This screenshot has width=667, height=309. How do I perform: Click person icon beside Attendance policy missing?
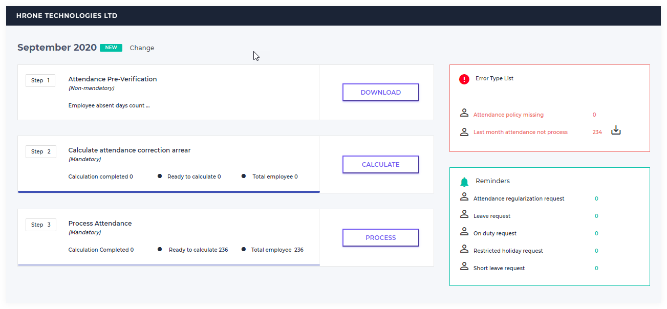[x=464, y=113]
